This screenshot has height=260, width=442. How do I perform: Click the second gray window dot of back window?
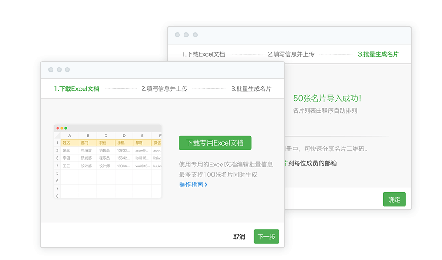click(186, 35)
